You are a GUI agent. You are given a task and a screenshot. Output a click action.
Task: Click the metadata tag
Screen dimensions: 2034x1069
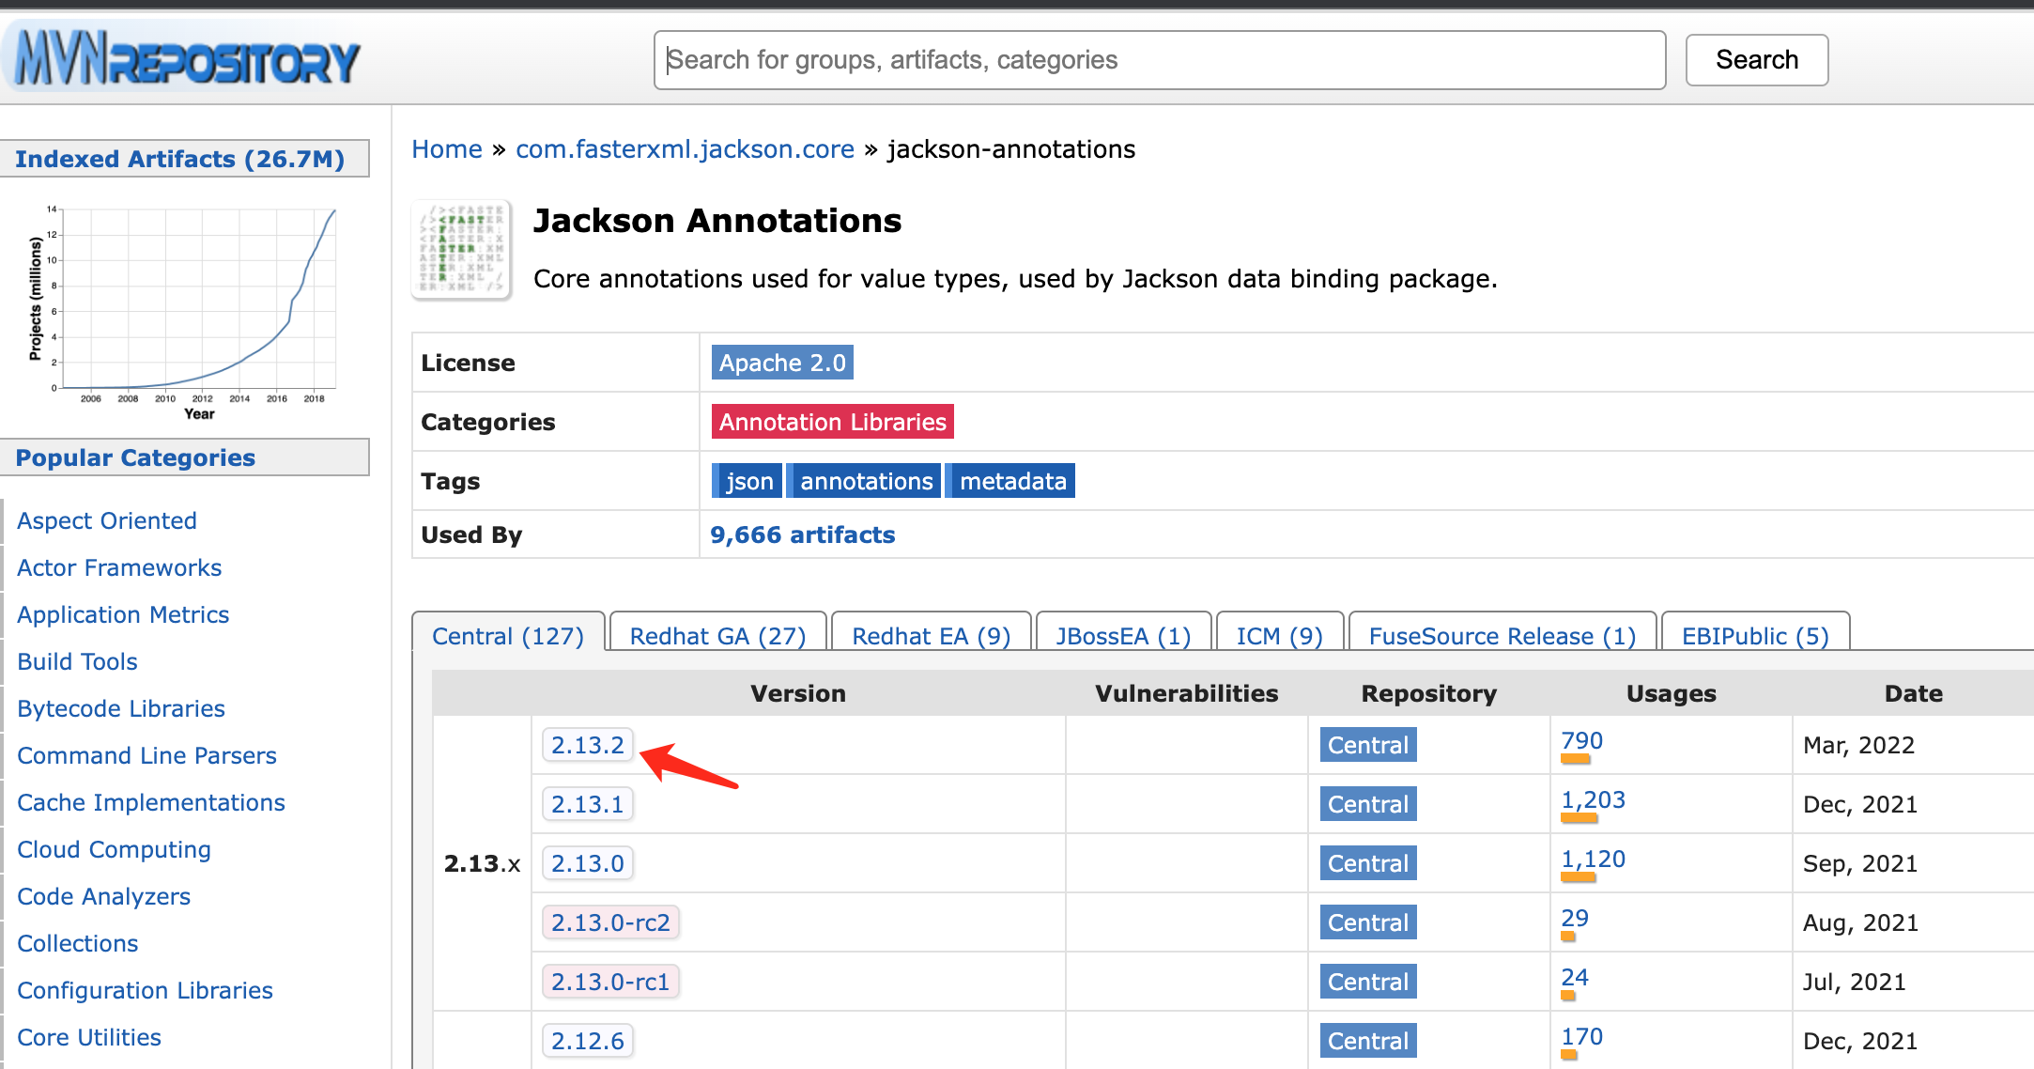tap(1010, 481)
